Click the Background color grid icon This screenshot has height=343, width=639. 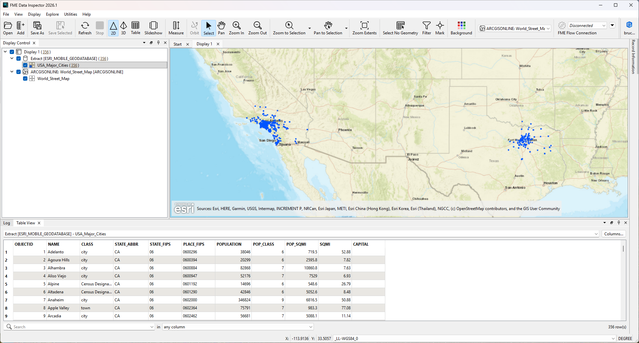point(461,28)
